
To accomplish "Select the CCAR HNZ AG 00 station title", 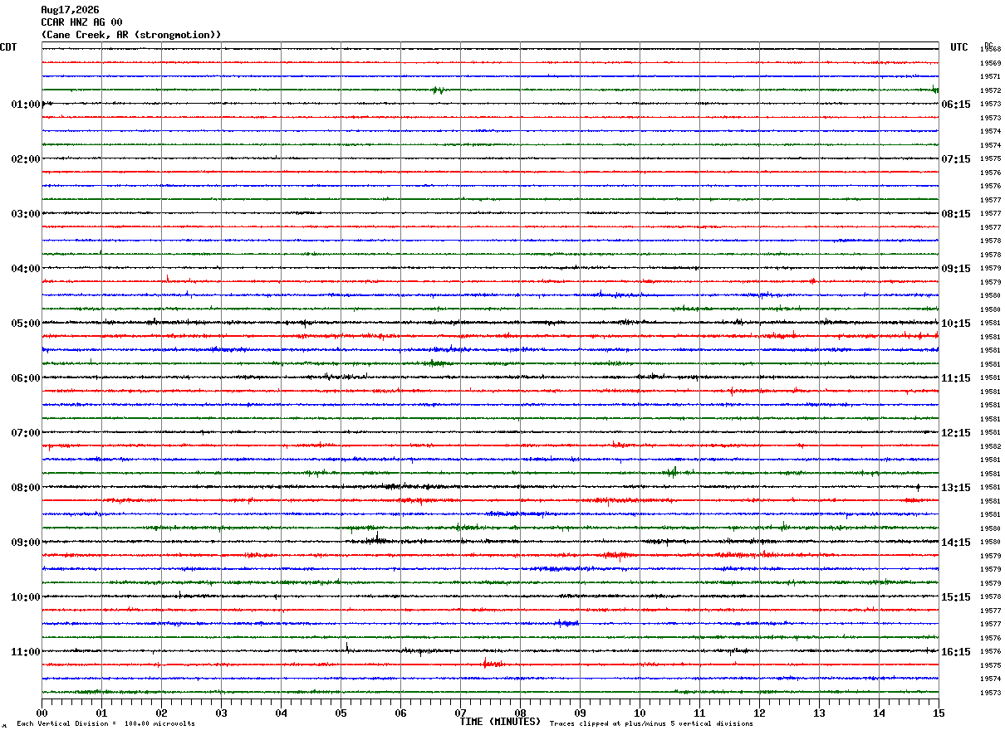I will tap(81, 22).
